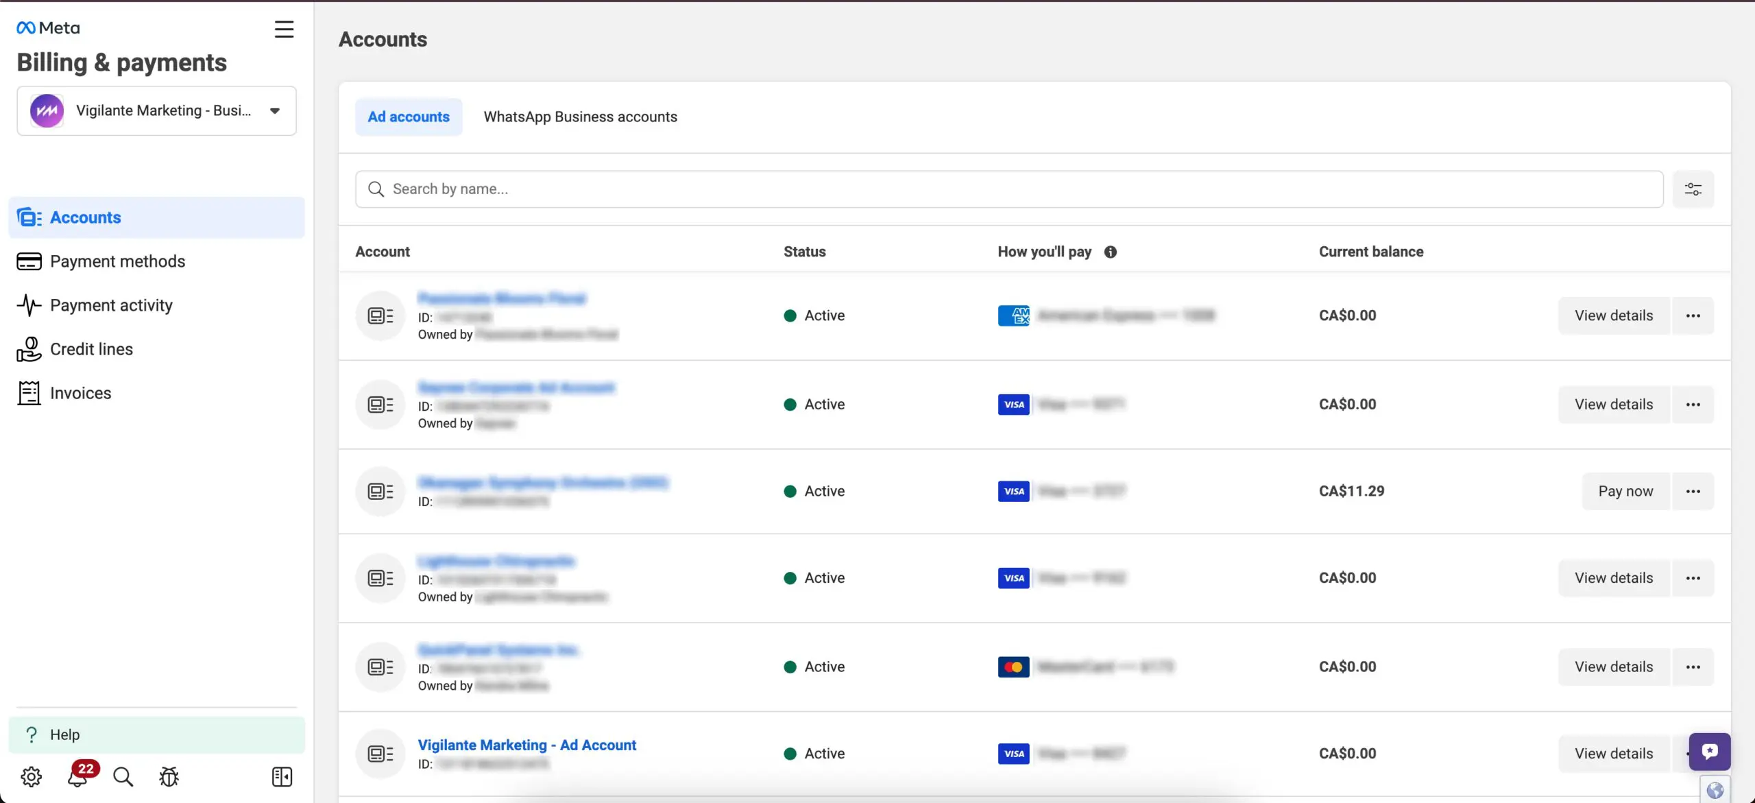Click the Pay now button

click(1625, 491)
